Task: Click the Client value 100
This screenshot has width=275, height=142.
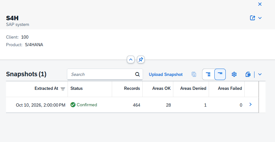Action: tap(25, 37)
